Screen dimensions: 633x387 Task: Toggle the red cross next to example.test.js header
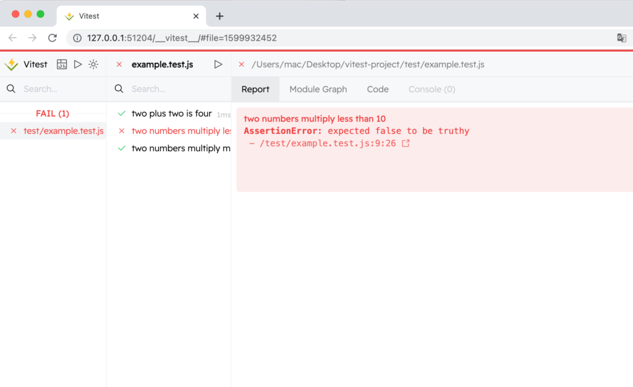pyautogui.click(x=119, y=64)
